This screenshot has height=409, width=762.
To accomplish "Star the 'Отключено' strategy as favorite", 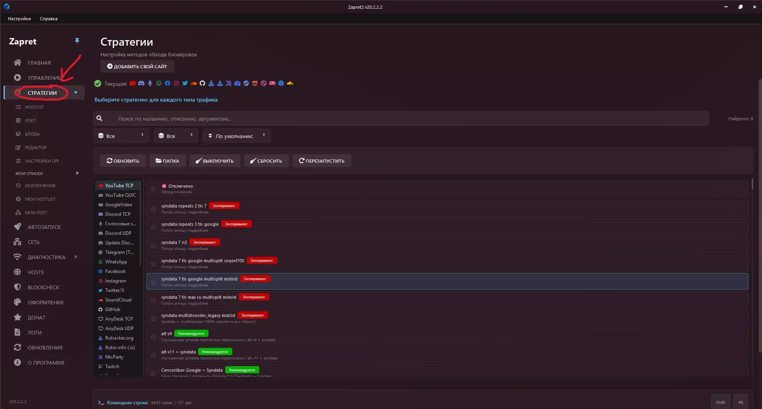I will tap(153, 189).
